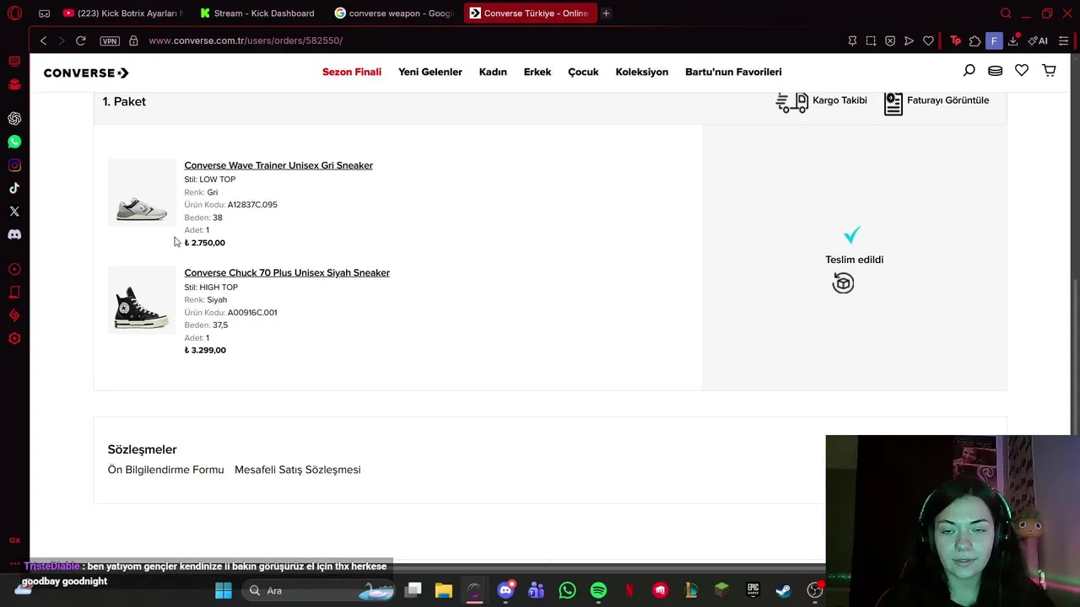This screenshot has height=607, width=1080.
Task: Switch to the Stream - Kick Dashboard tab
Action: tap(257, 13)
